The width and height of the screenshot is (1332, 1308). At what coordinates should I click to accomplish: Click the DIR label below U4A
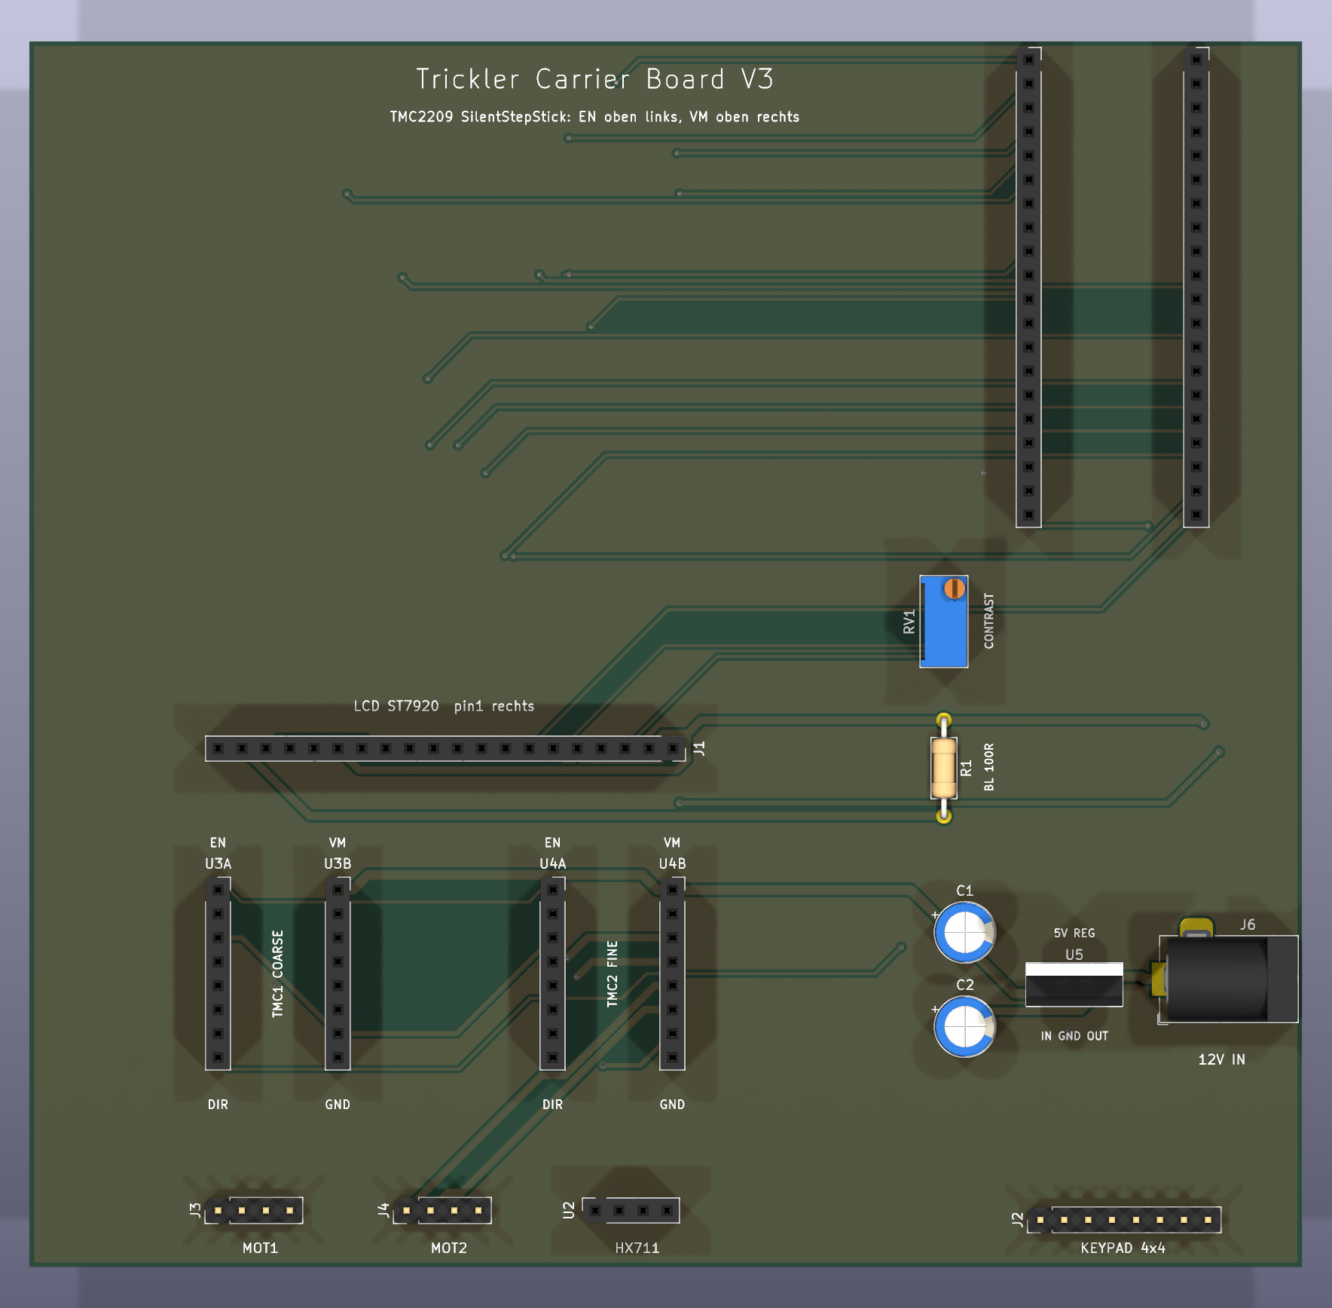pos(552,1105)
